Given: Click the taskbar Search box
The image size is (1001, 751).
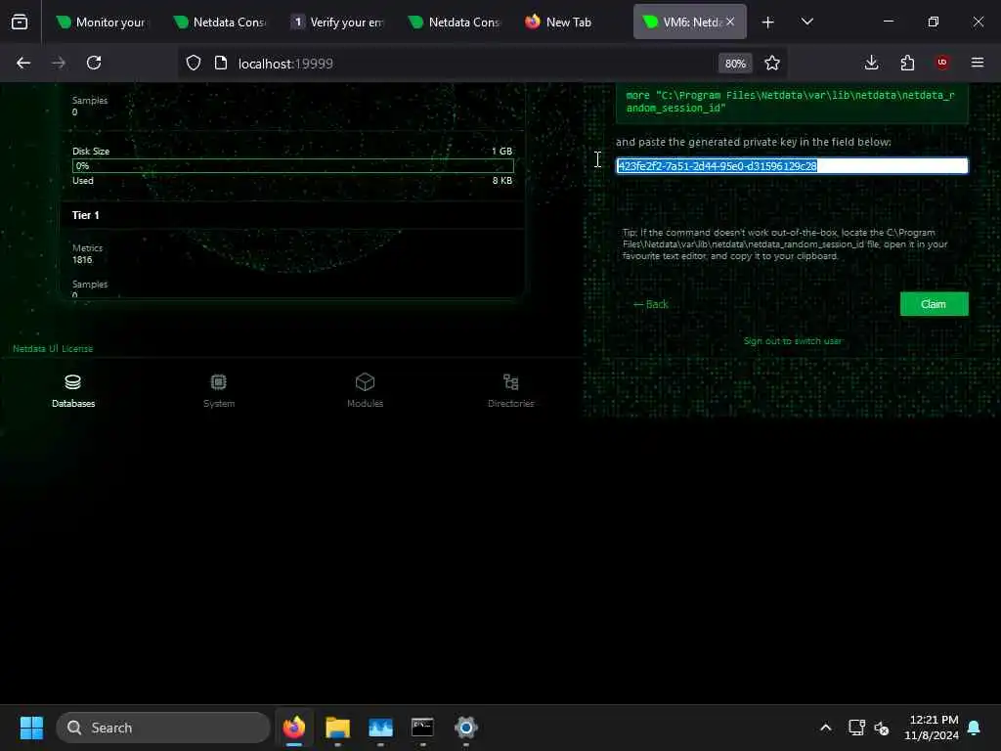Looking at the screenshot, I should 163,728.
